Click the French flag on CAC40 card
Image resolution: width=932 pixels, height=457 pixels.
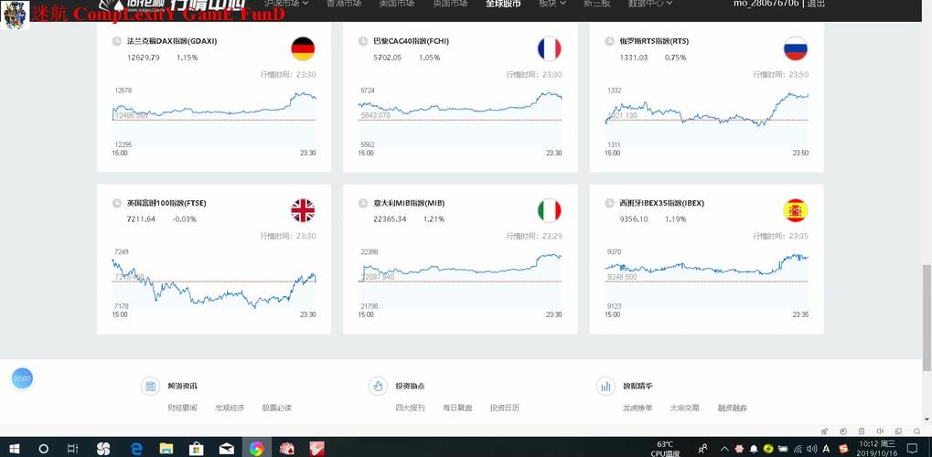click(549, 49)
